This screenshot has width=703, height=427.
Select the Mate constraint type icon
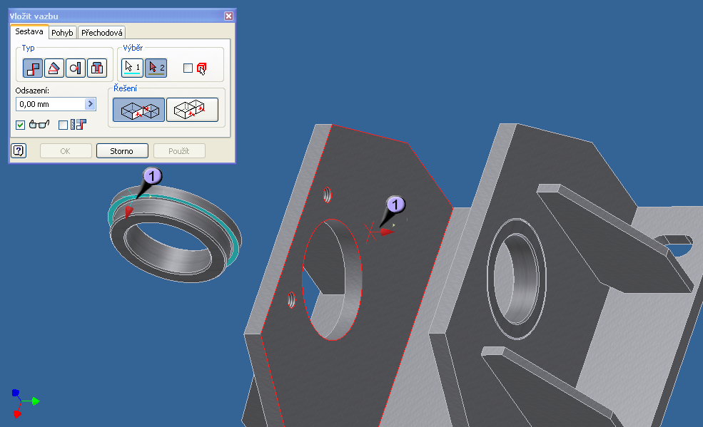[x=33, y=68]
